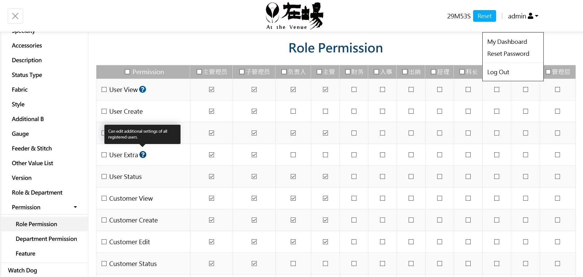Click help icon next to User Extra

tap(143, 154)
